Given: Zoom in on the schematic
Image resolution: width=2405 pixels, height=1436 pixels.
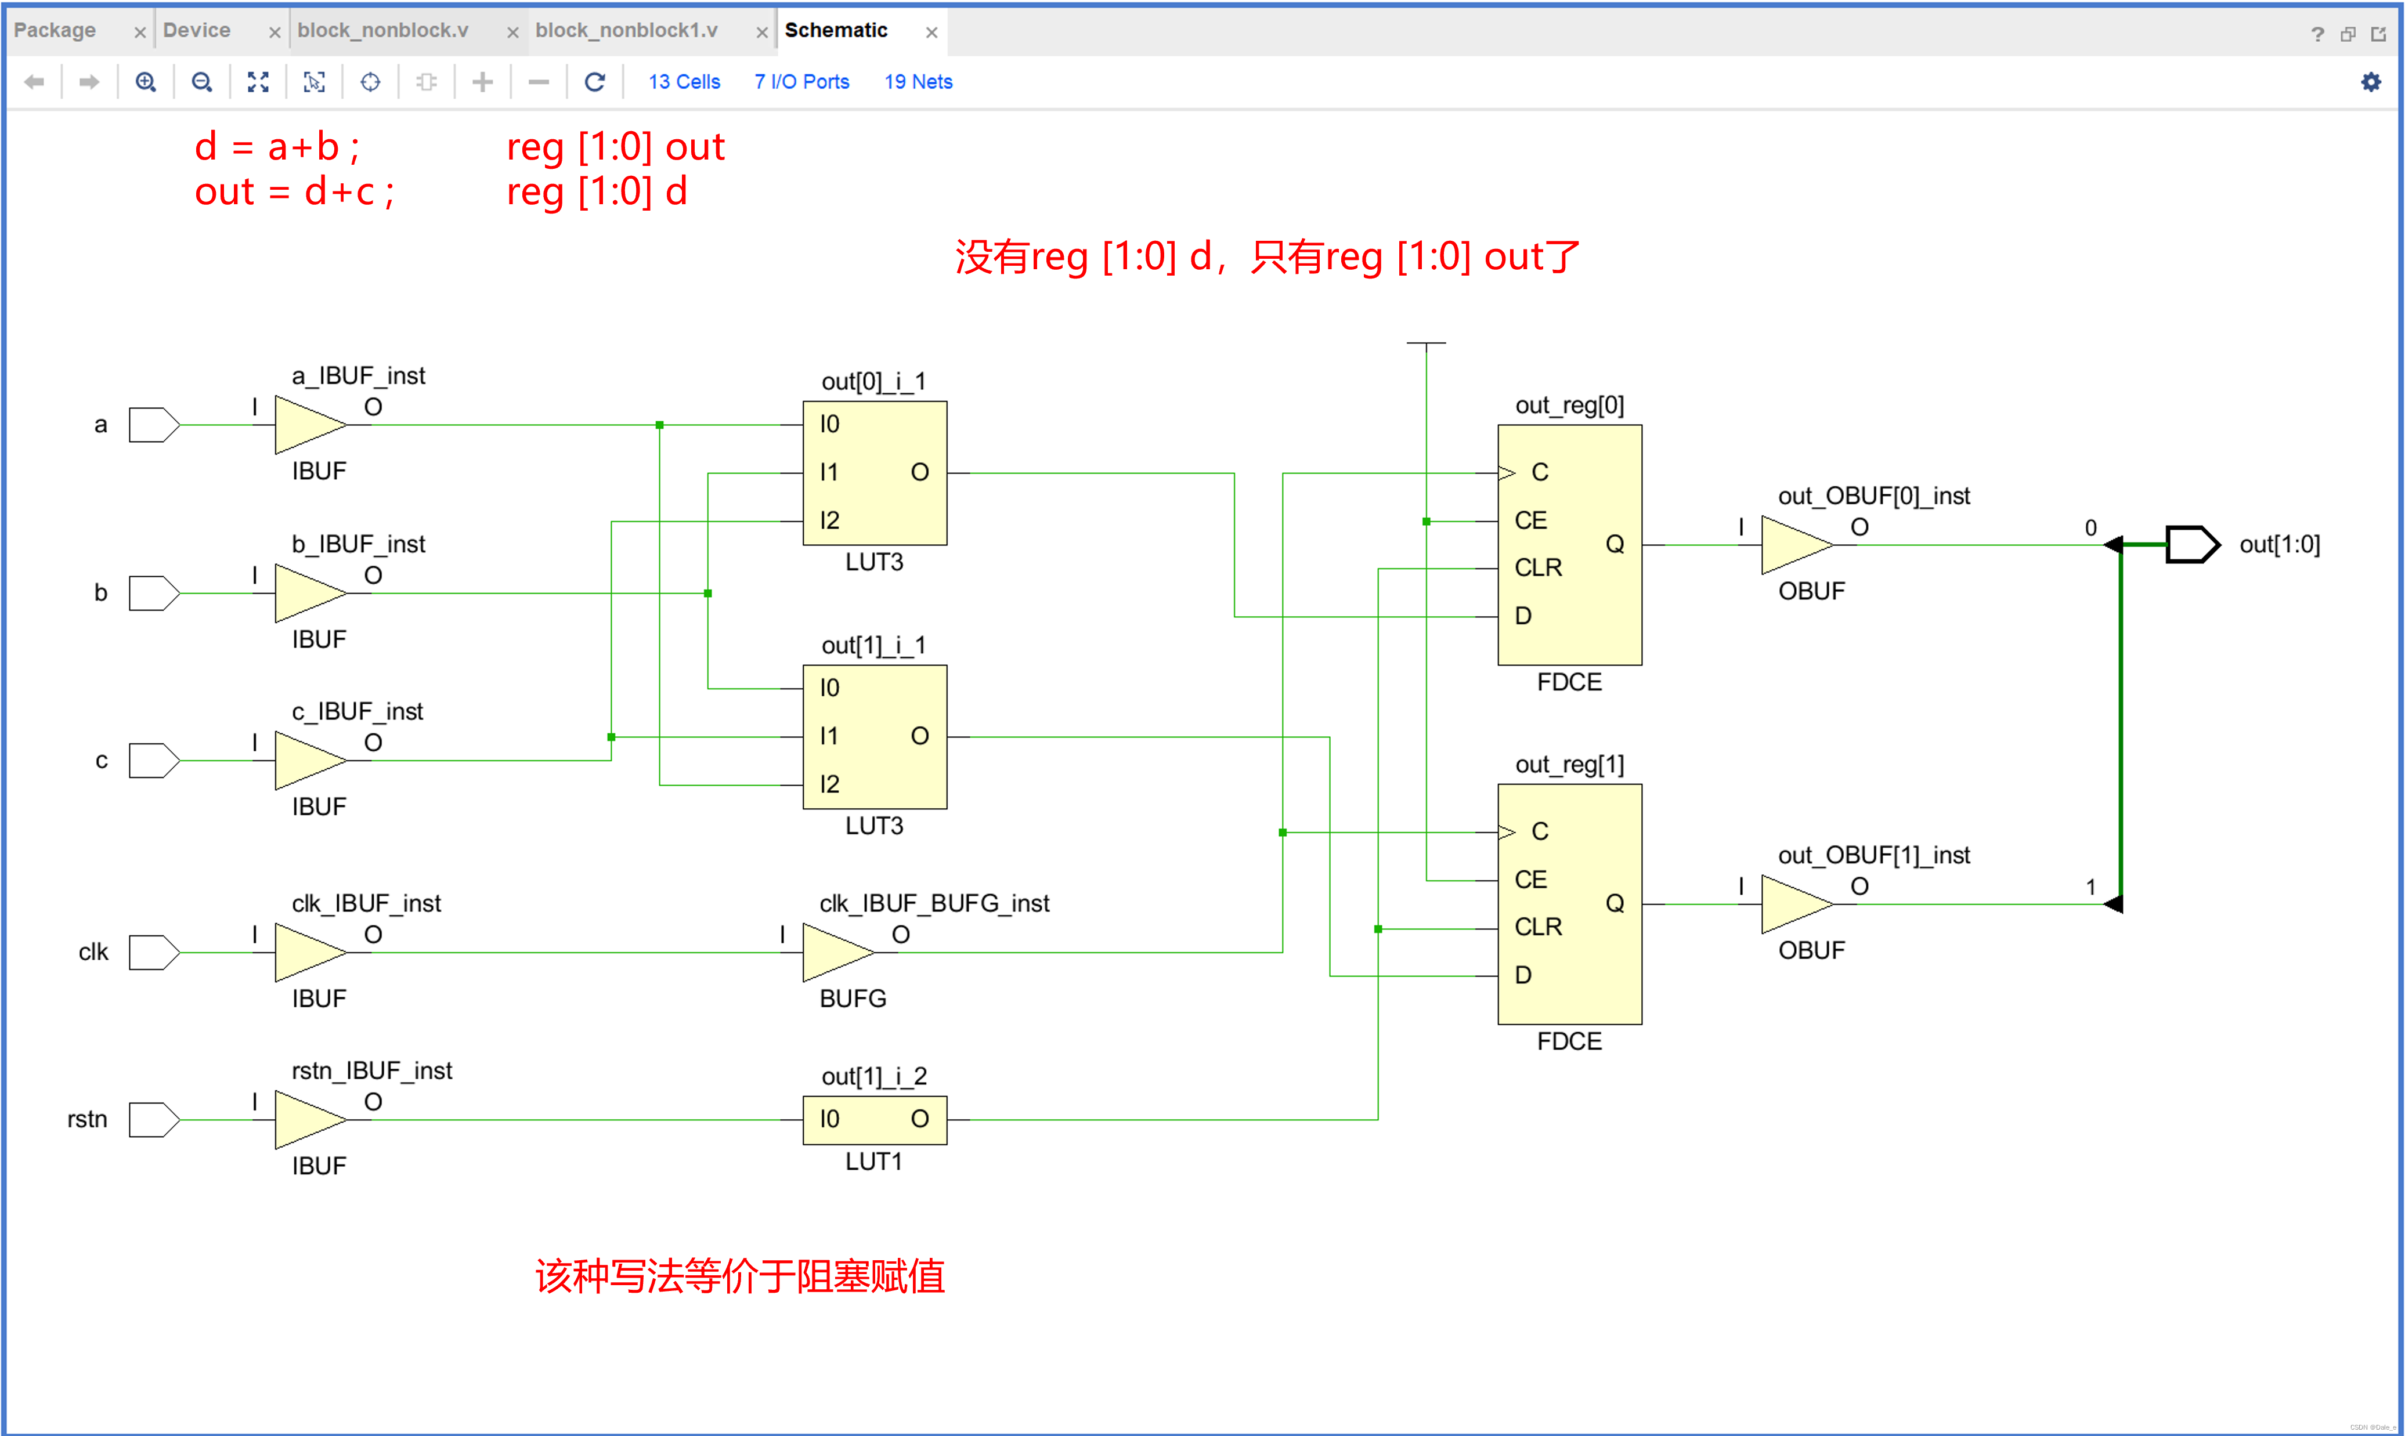Looking at the screenshot, I should pos(145,82).
